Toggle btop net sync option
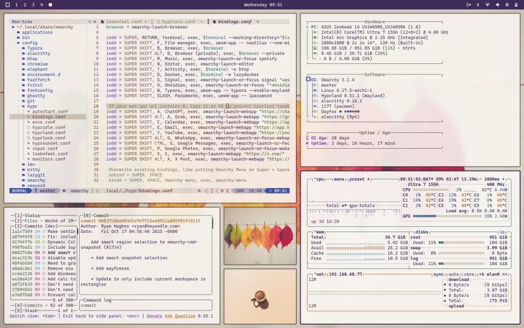Image resolution: width=524 pixels, height=328 pixels. pyautogui.click(x=438, y=274)
